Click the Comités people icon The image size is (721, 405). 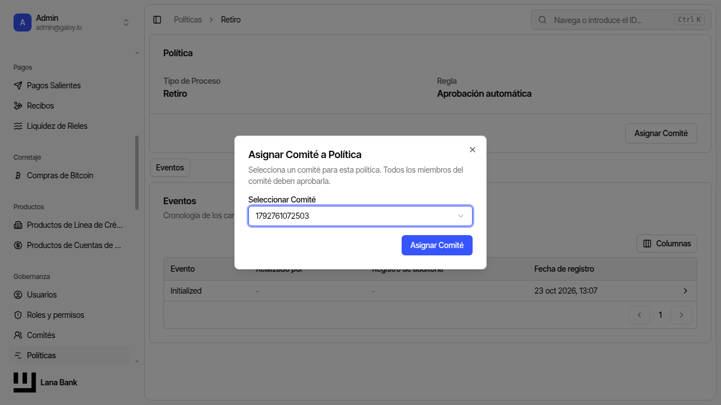(17, 335)
